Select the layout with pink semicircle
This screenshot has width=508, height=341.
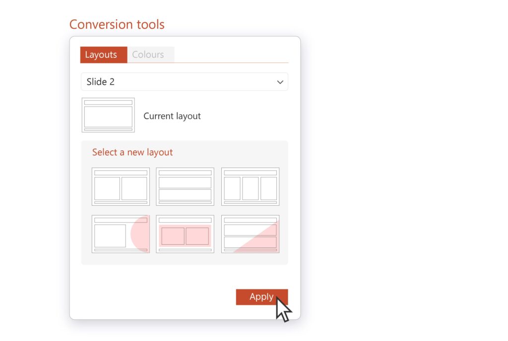pos(121,234)
